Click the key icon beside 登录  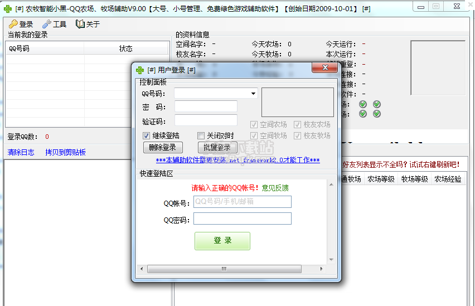pyautogui.click(x=13, y=24)
